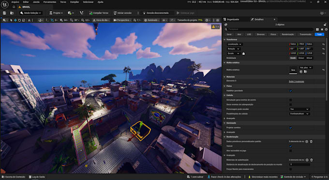Add element to Dados primitivos personalizados
Image resolution: width=329 pixels, height=180 pixels.
pos(307,141)
